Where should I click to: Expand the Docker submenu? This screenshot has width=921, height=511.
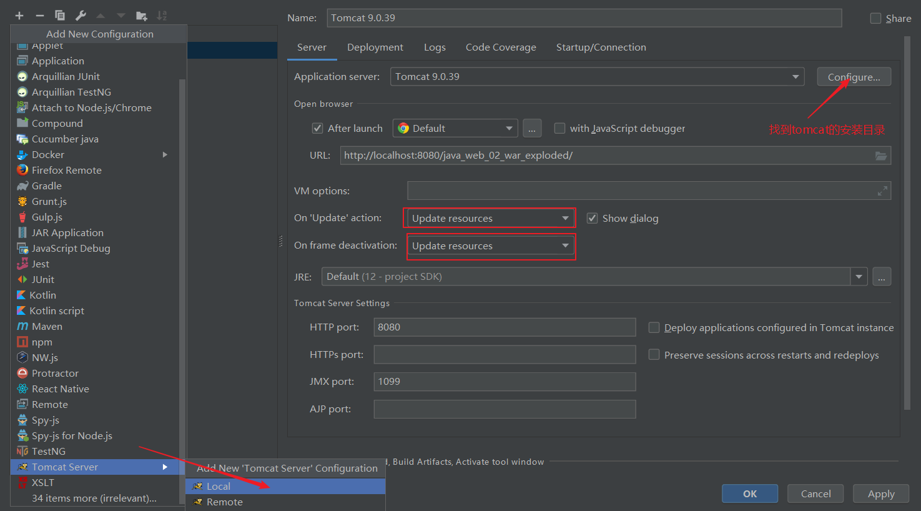coord(165,154)
